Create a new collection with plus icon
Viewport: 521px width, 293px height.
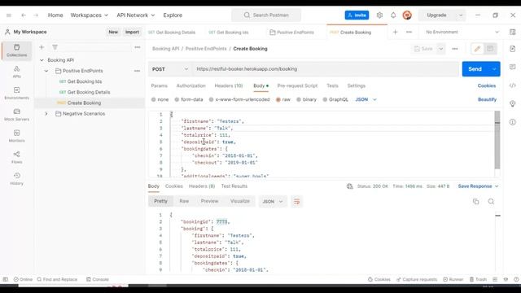(x=42, y=47)
